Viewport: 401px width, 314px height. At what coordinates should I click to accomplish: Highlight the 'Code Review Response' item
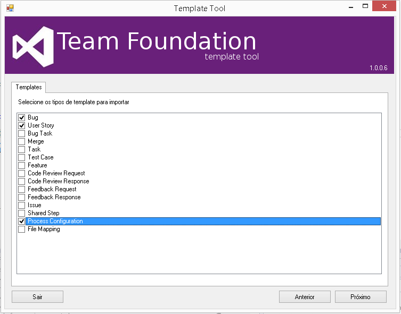(x=59, y=181)
